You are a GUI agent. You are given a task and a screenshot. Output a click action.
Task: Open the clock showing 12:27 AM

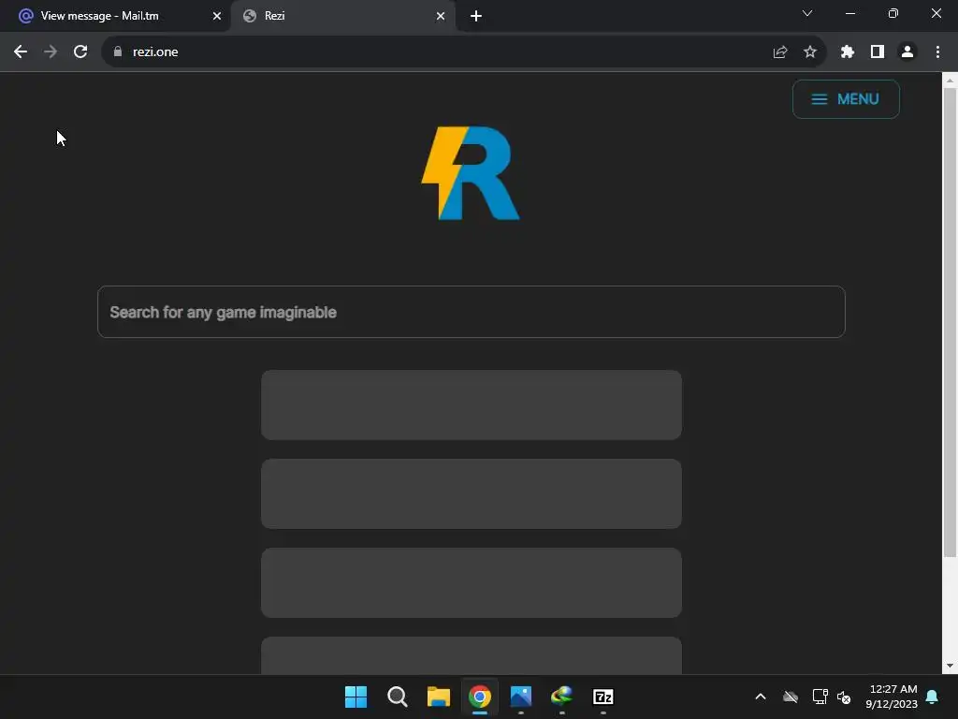coord(892,697)
